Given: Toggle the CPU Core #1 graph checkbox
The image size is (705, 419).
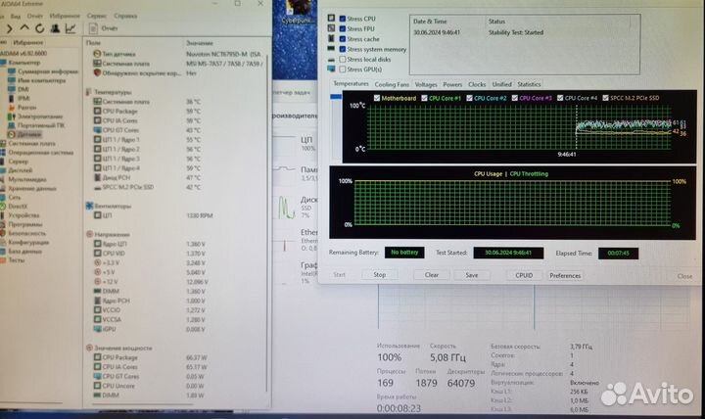Looking at the screenshot, I should tap(424, 98).
